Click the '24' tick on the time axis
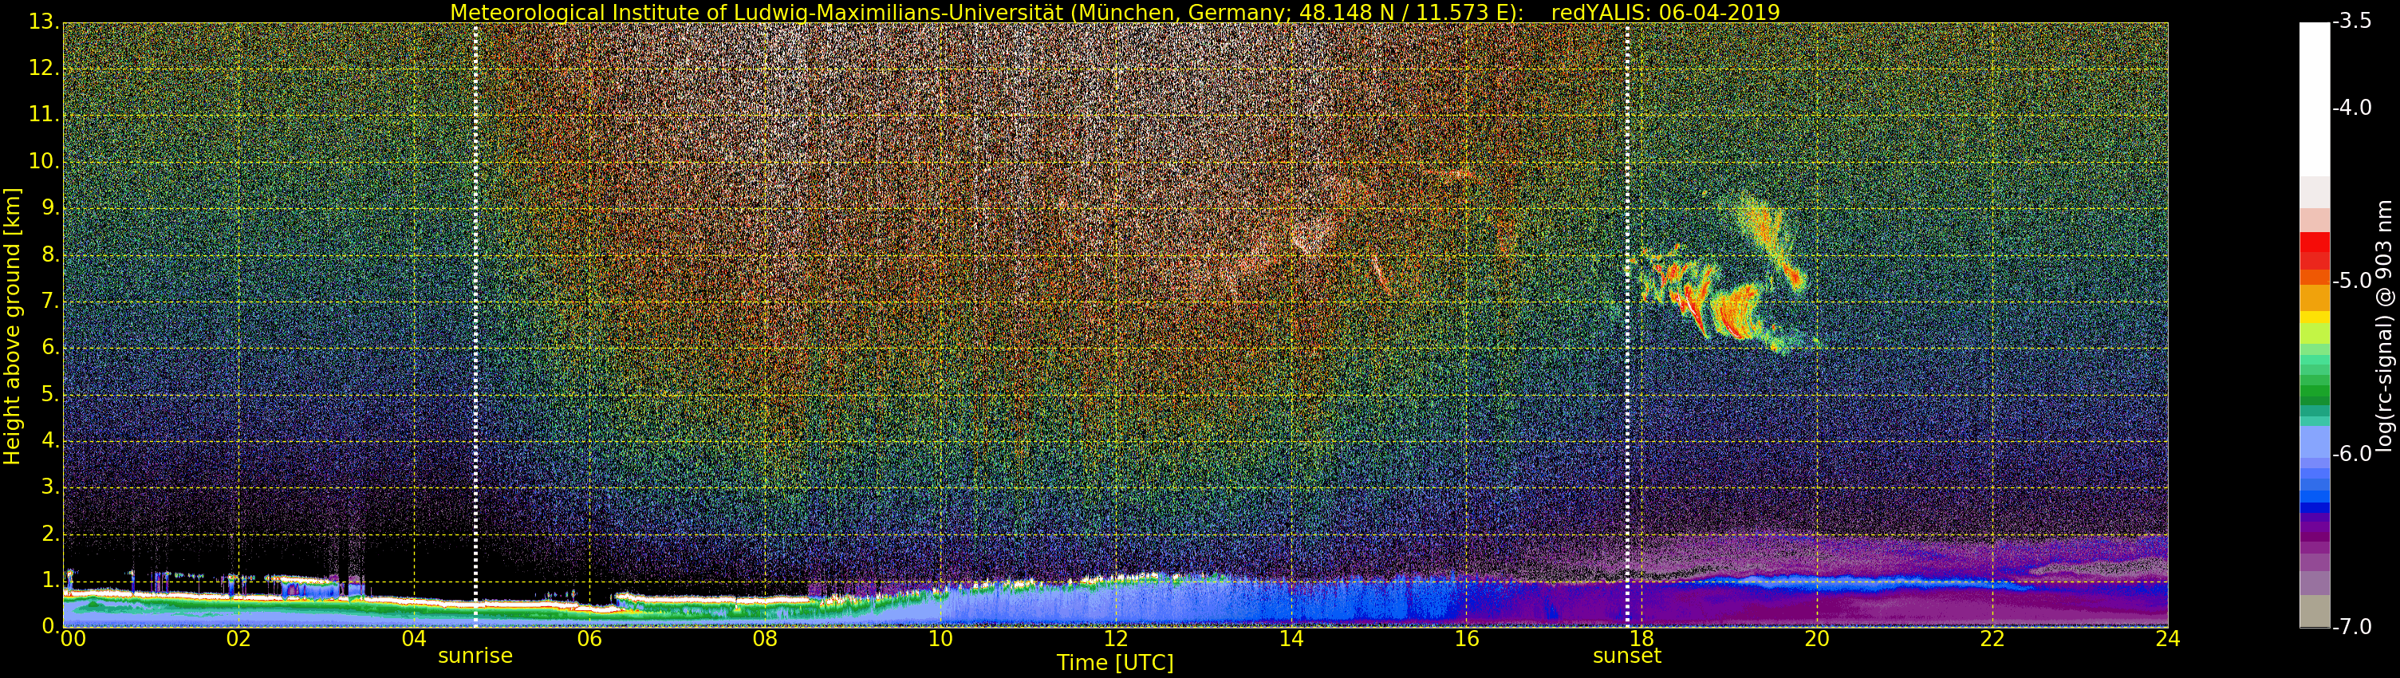The height and width of the screenshot is (678, 2400). (2167, 639)
